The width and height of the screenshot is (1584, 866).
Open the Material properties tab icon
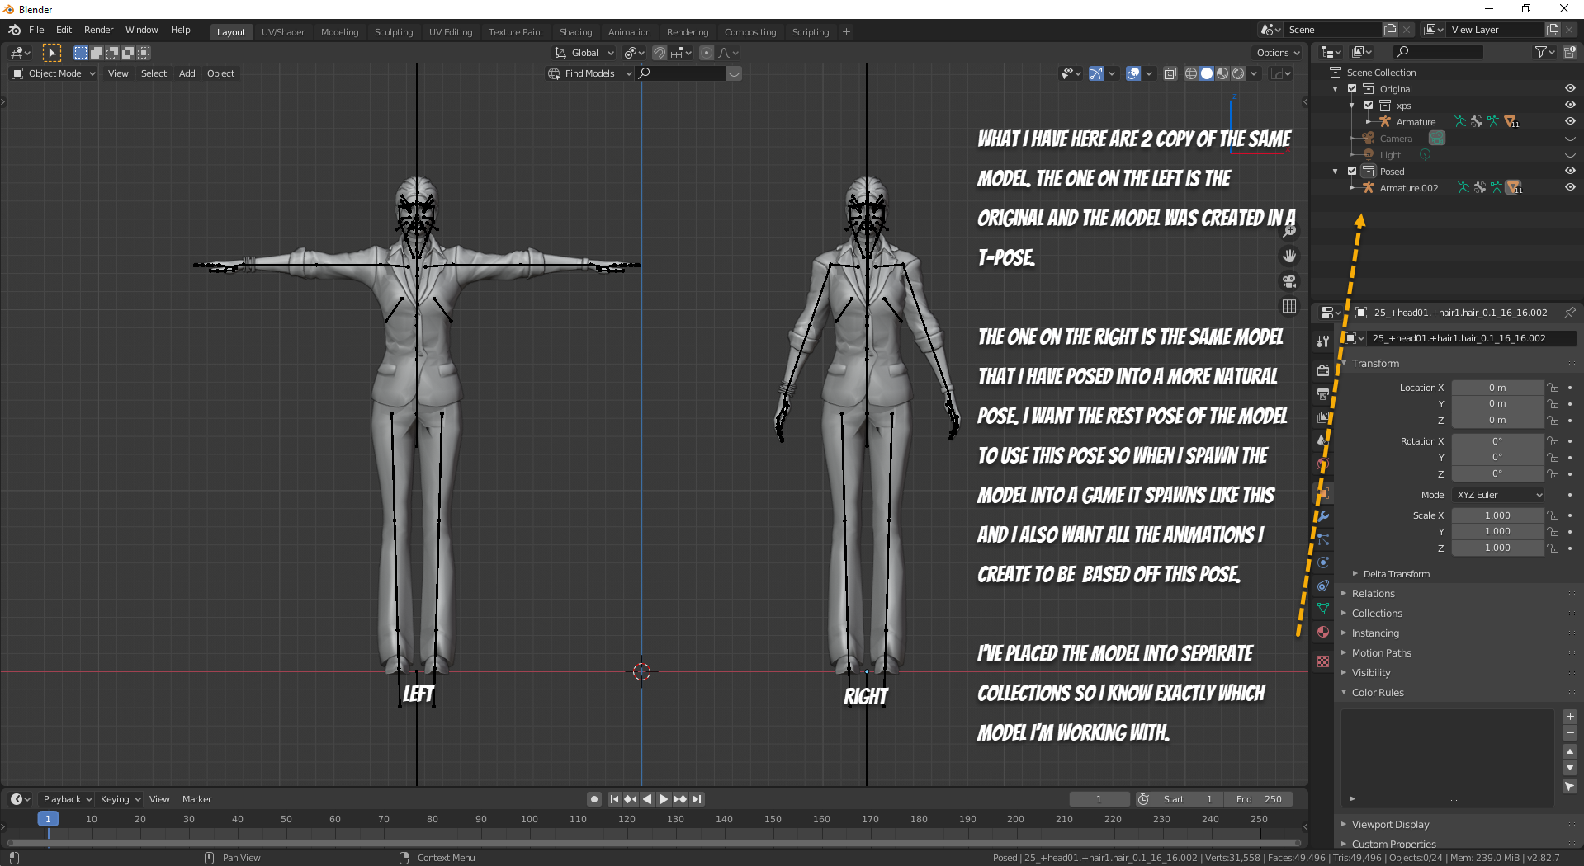pyautogui.click(x=1323, y=632)
